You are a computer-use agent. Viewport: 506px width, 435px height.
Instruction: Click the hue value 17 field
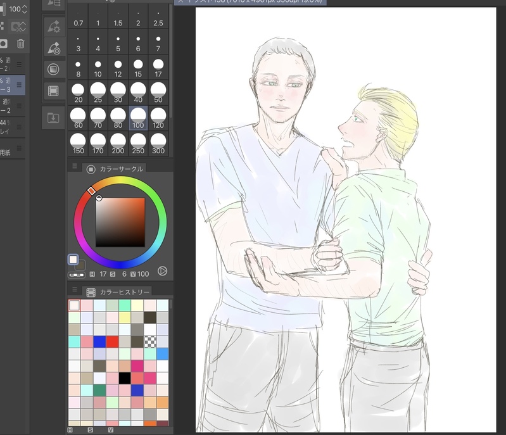coord(103,274)
